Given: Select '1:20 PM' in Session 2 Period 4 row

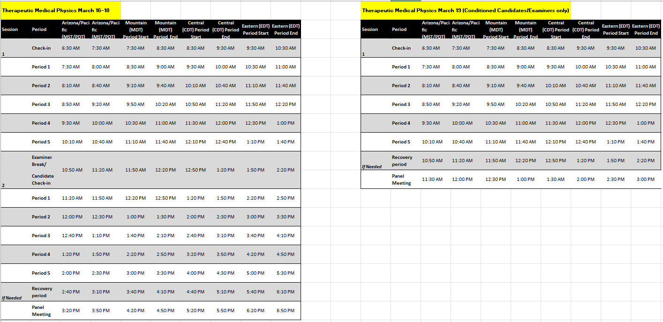Looking at the screenshot, I should click(x=71, y=255).
